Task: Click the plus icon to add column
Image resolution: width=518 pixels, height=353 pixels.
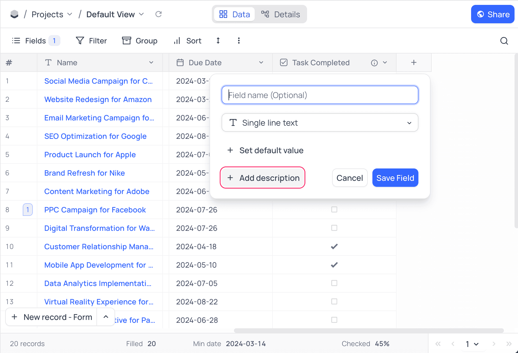Action: tap(414, 63)
